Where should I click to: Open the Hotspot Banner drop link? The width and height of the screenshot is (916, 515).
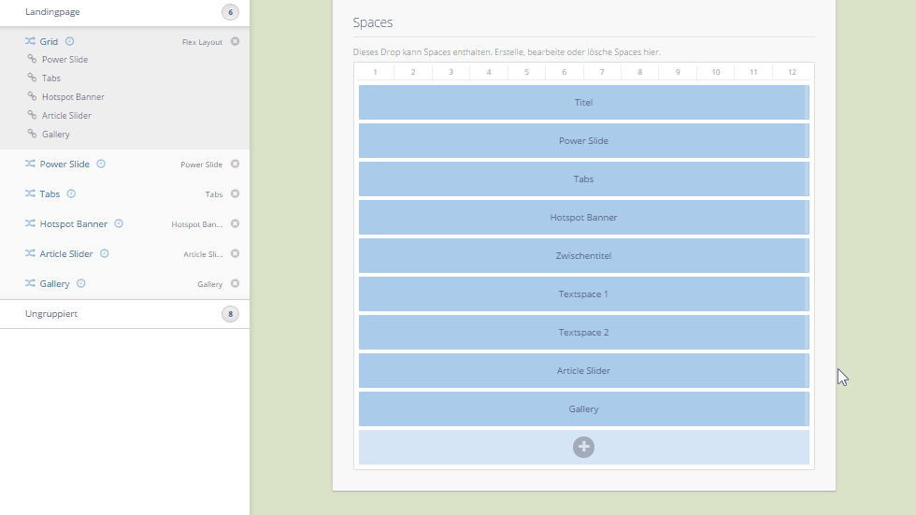pyautogui.click(x=73, y=224)
